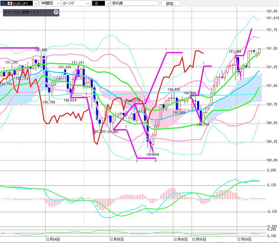
Task: Select the 12月06日 date marker
Action: 180,239
